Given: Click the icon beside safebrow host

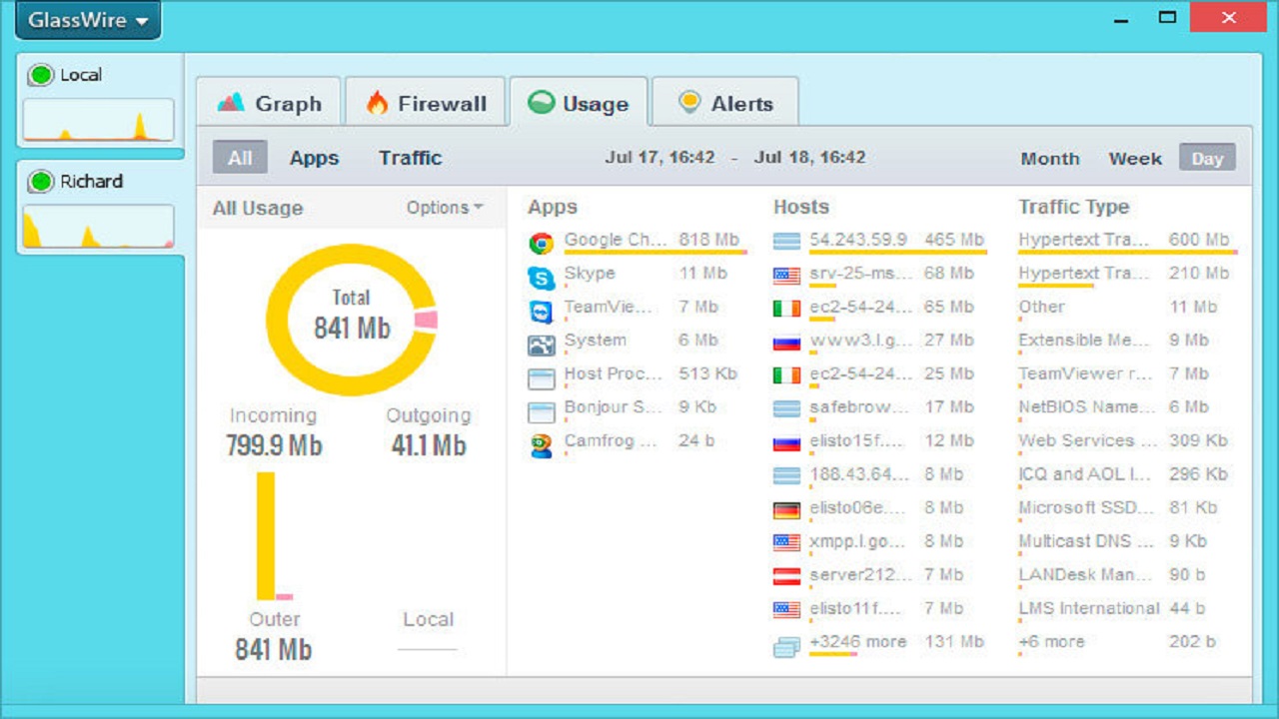Looking at the screenshot, I should pyautogui.click(x=787, y=408).
